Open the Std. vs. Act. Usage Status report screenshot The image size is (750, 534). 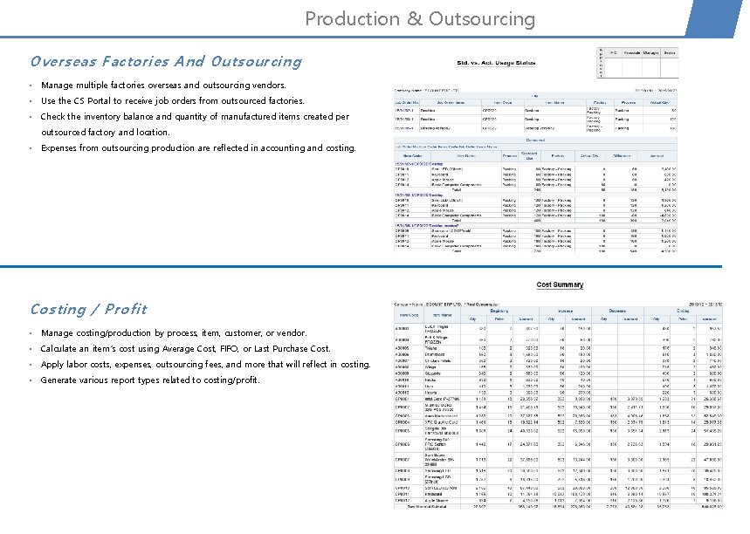pyautogui.click(x=536, y=149)
